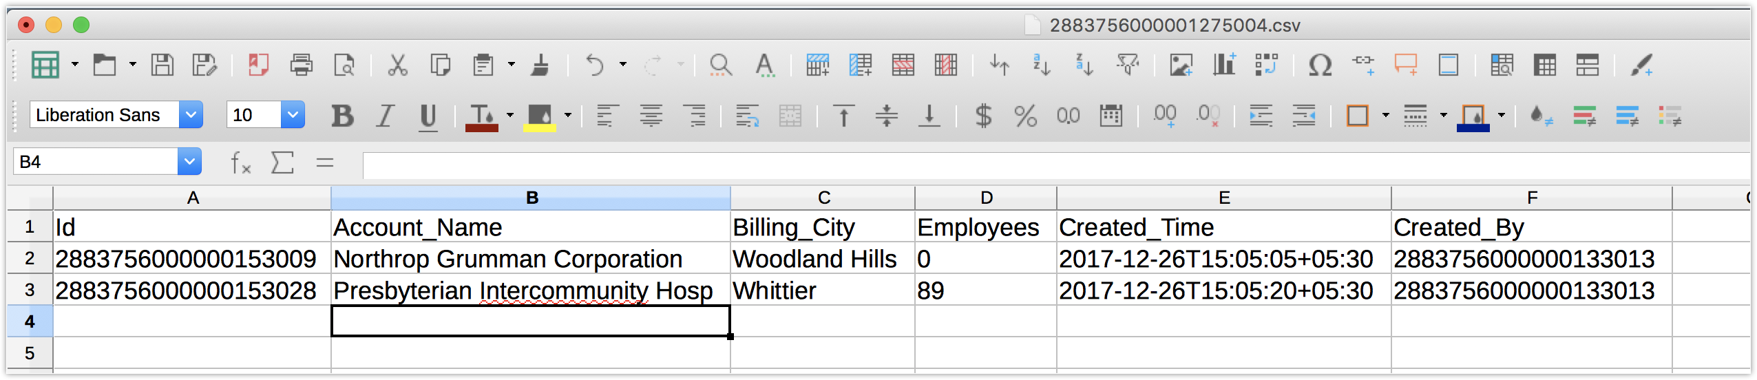The height and width of the screenshot is (380, 1757).
Task: Click Find & Replace magnifier icon
Action: click(721, 65)
